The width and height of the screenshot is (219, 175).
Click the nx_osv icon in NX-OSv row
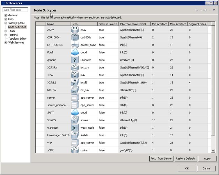(x=75, y=90)
